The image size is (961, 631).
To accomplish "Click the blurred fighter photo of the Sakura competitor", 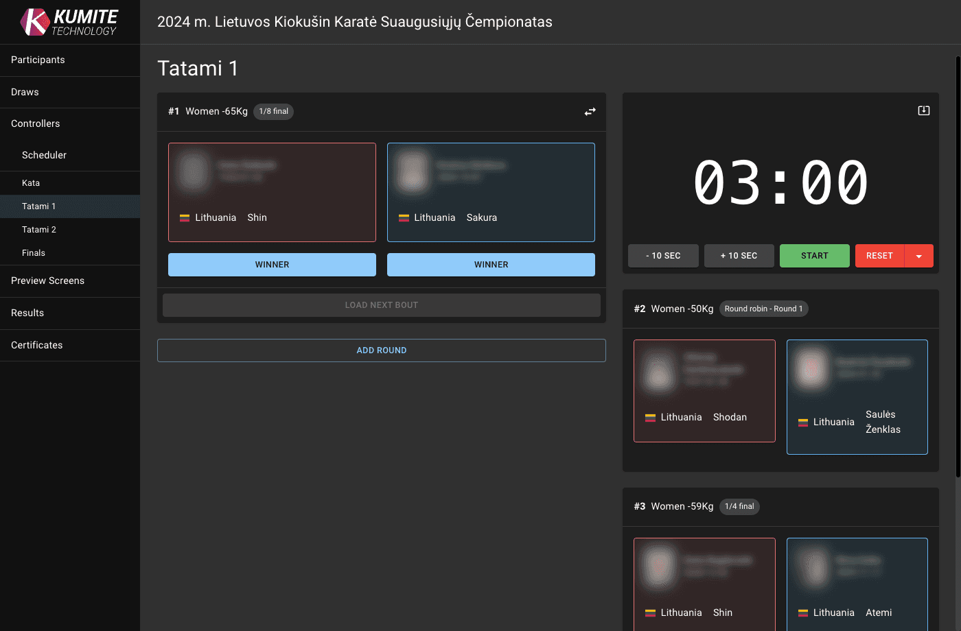I will coord(412,171).
